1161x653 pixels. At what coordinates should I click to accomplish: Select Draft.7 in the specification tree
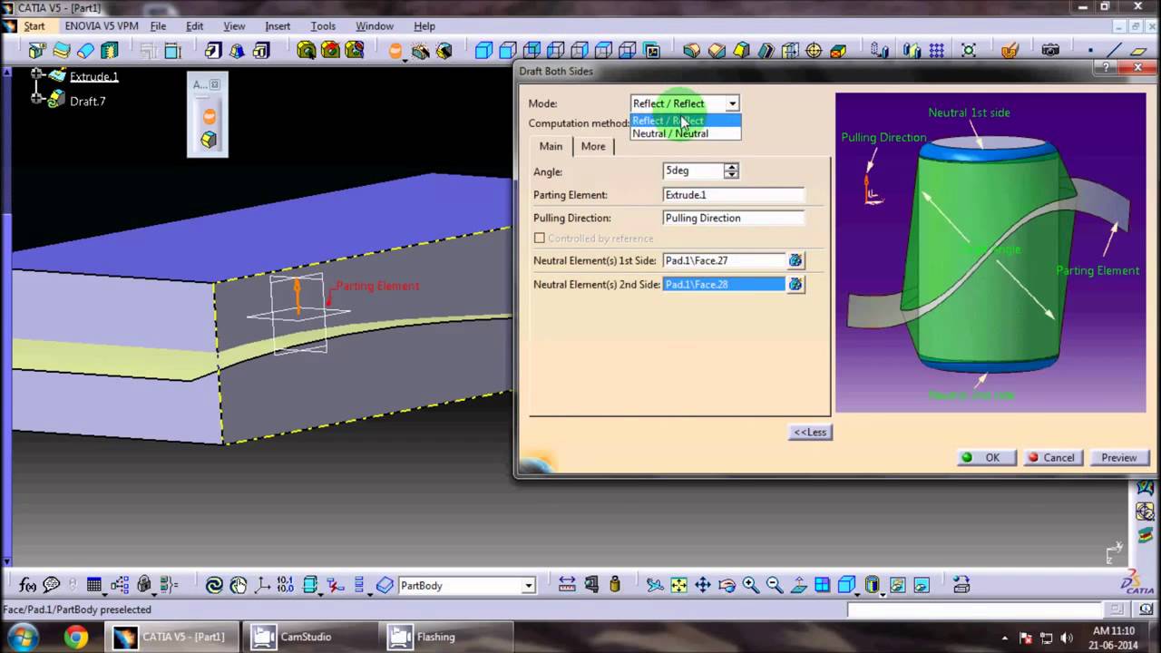[x=87, y=102]
